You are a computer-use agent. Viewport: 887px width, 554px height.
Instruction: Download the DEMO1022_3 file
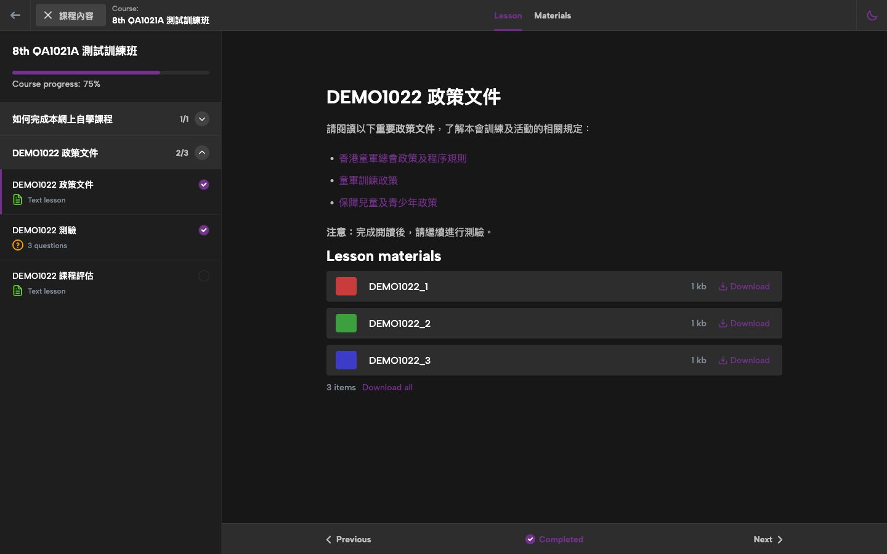tap(744, 360)
